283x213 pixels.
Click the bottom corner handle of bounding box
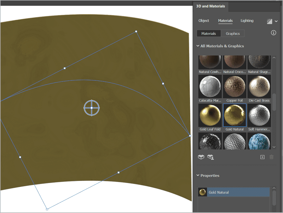(x=47, y=209)
